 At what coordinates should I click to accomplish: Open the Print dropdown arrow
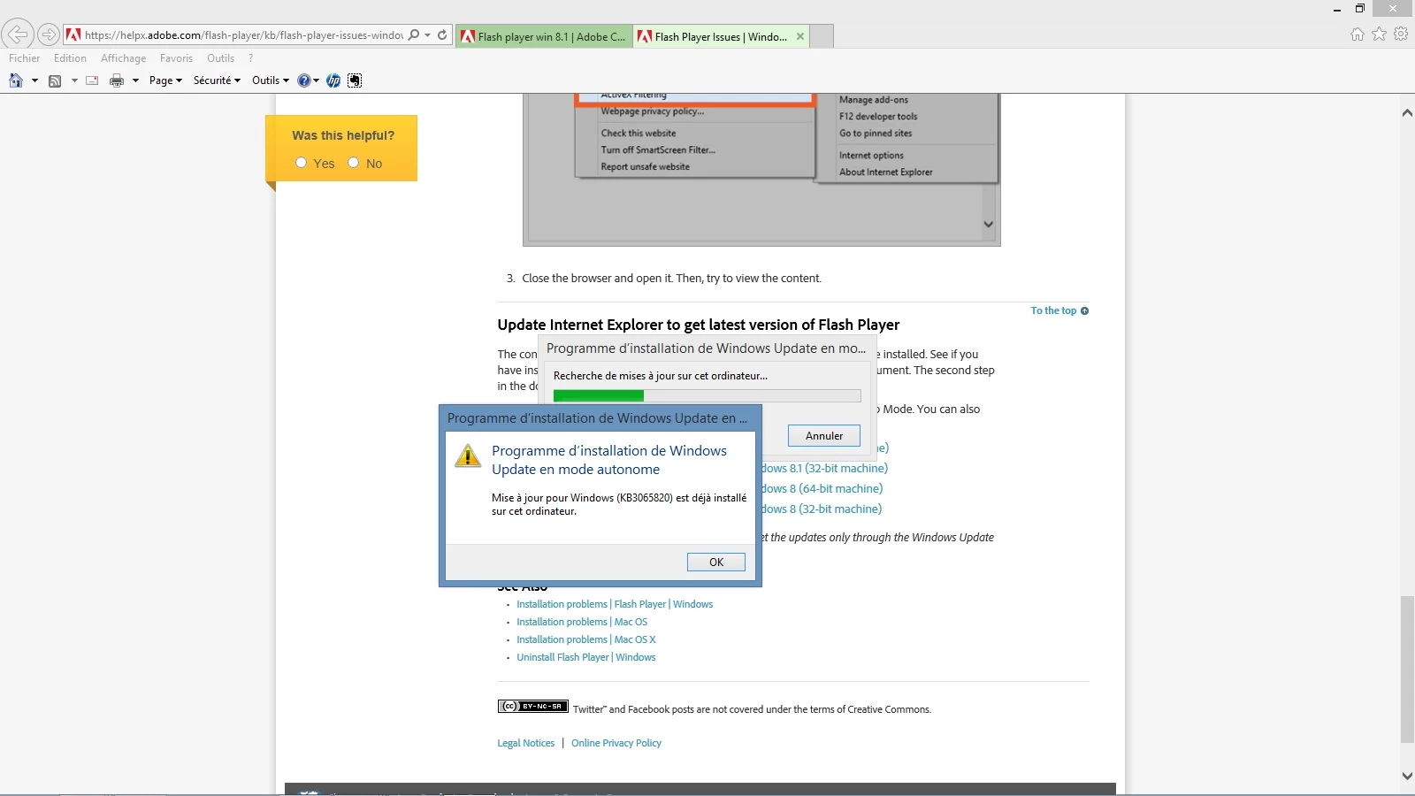coord(135,80)
